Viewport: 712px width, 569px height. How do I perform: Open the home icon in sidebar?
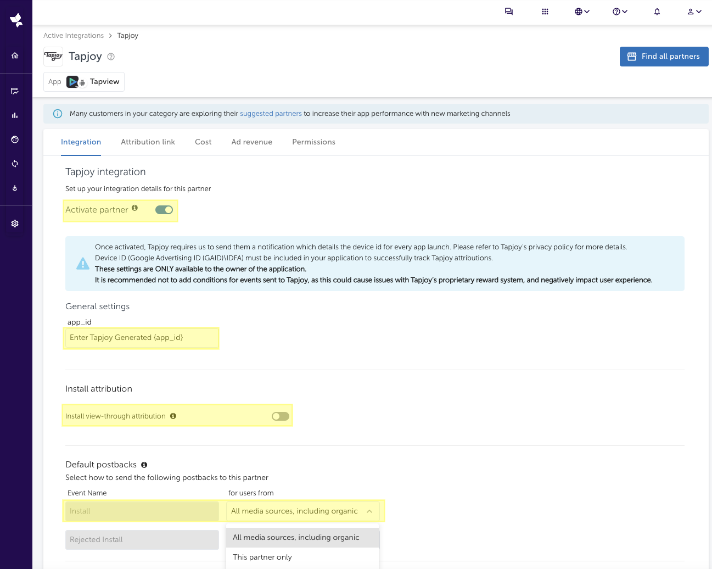(15, 55)
